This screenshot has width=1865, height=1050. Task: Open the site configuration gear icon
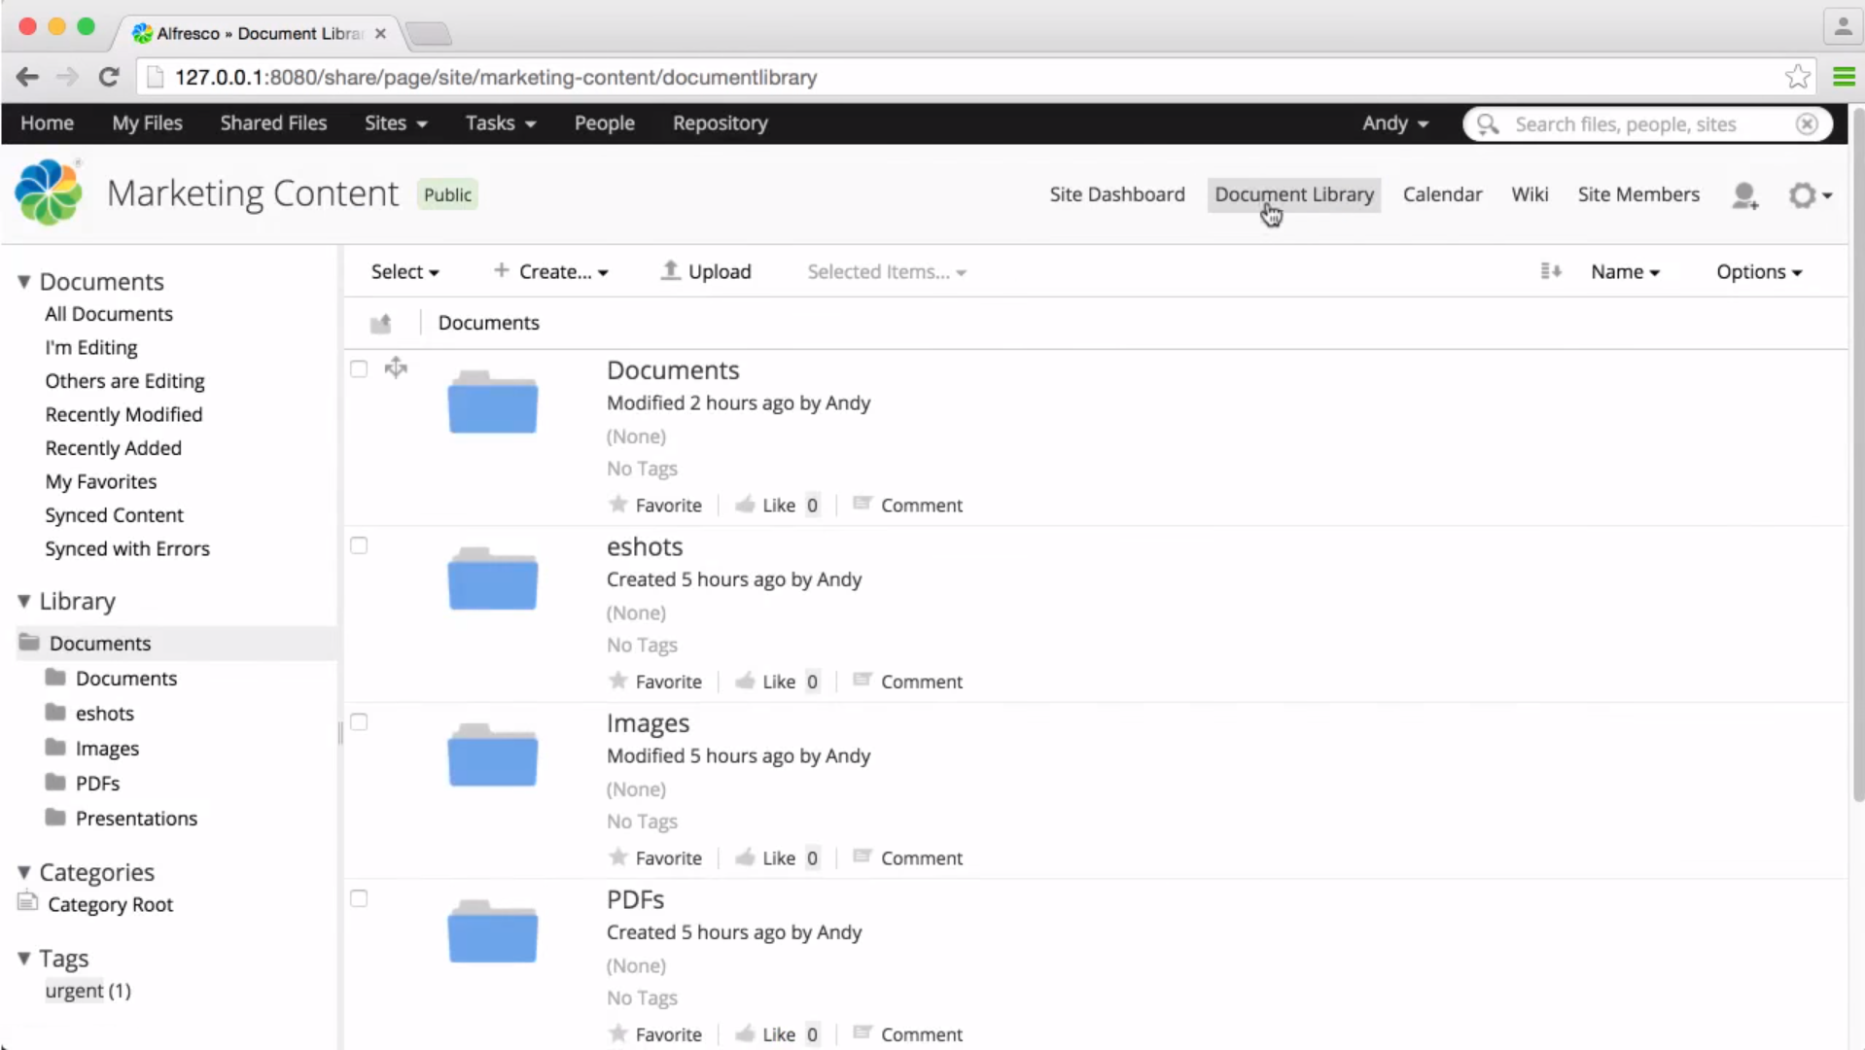coord(1810,195)
